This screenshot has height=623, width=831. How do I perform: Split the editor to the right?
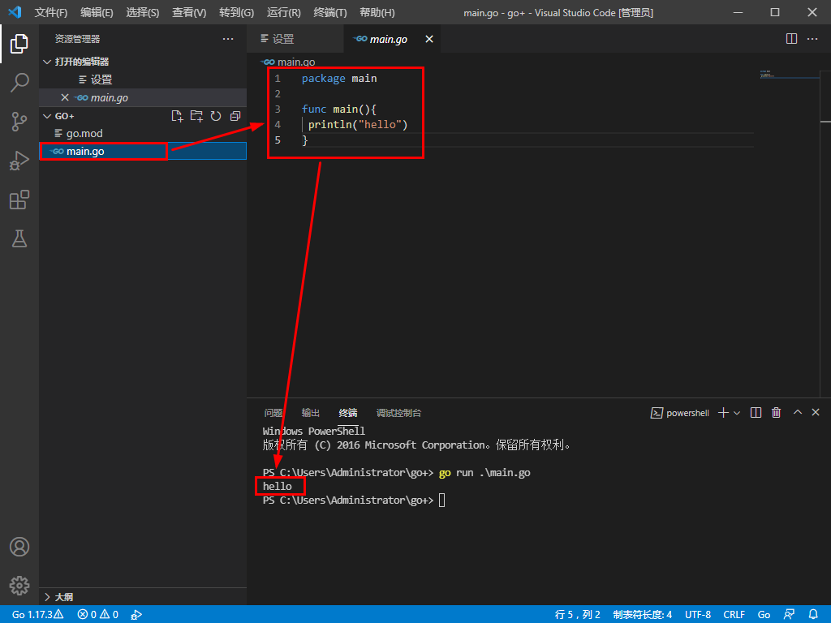click(791, 39)
